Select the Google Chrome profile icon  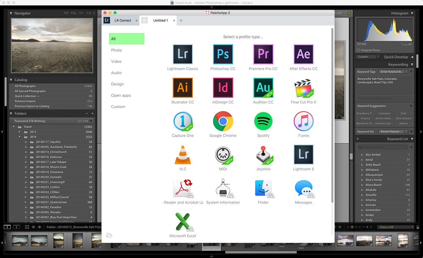tap(223, 121)
